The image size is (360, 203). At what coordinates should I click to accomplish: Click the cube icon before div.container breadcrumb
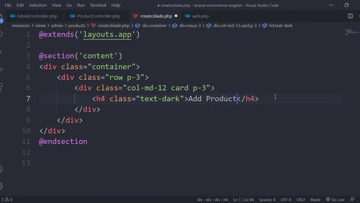click(137, 25)
